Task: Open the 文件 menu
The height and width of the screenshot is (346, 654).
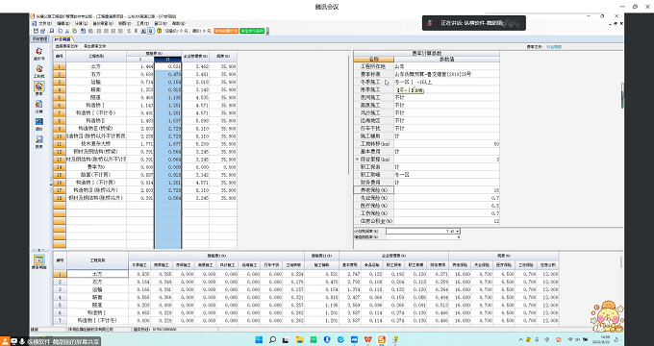Action: pyautogui.click(x=44, y=24)
